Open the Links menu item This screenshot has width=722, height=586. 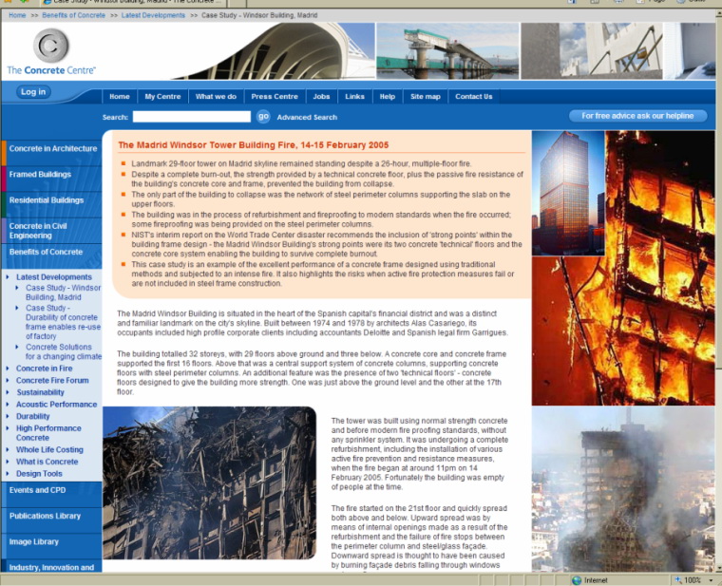point(354,97)
